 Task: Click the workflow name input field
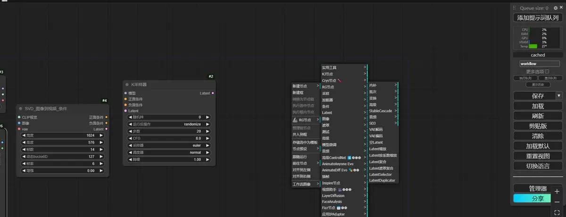(538, 64)
